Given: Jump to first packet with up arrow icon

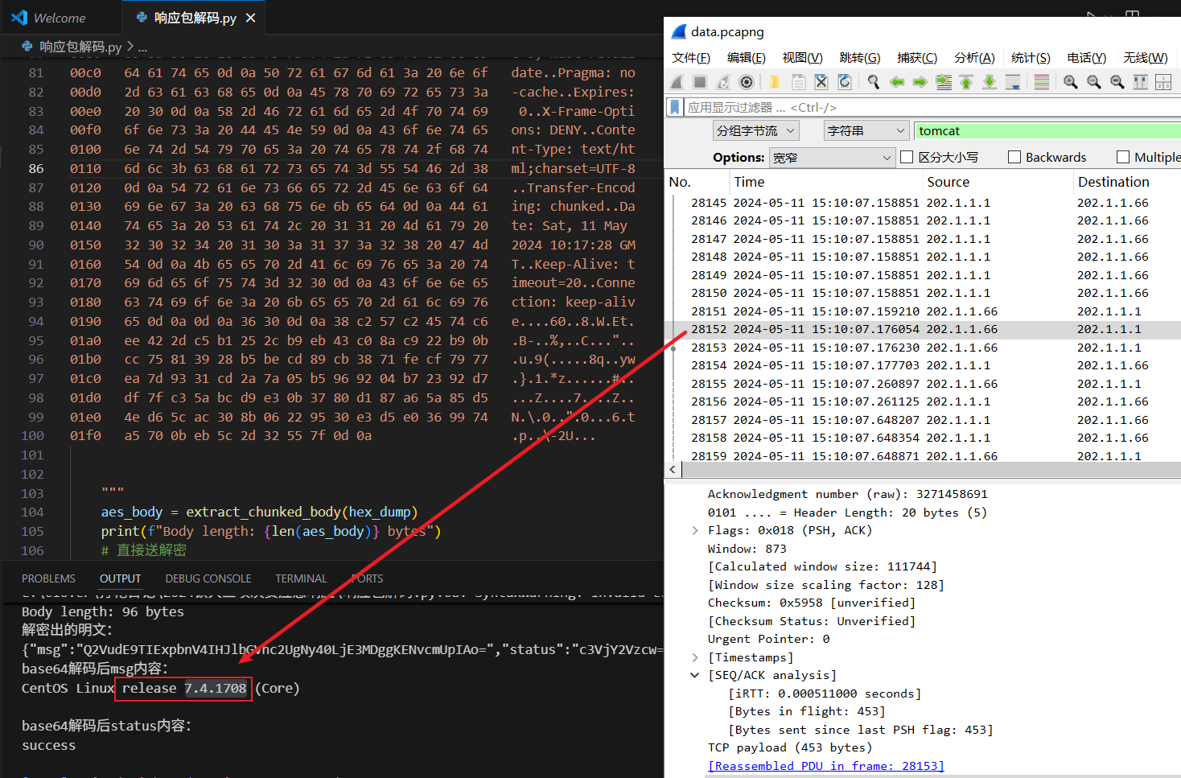Looking at the screenshot, I should click(966, 82).
